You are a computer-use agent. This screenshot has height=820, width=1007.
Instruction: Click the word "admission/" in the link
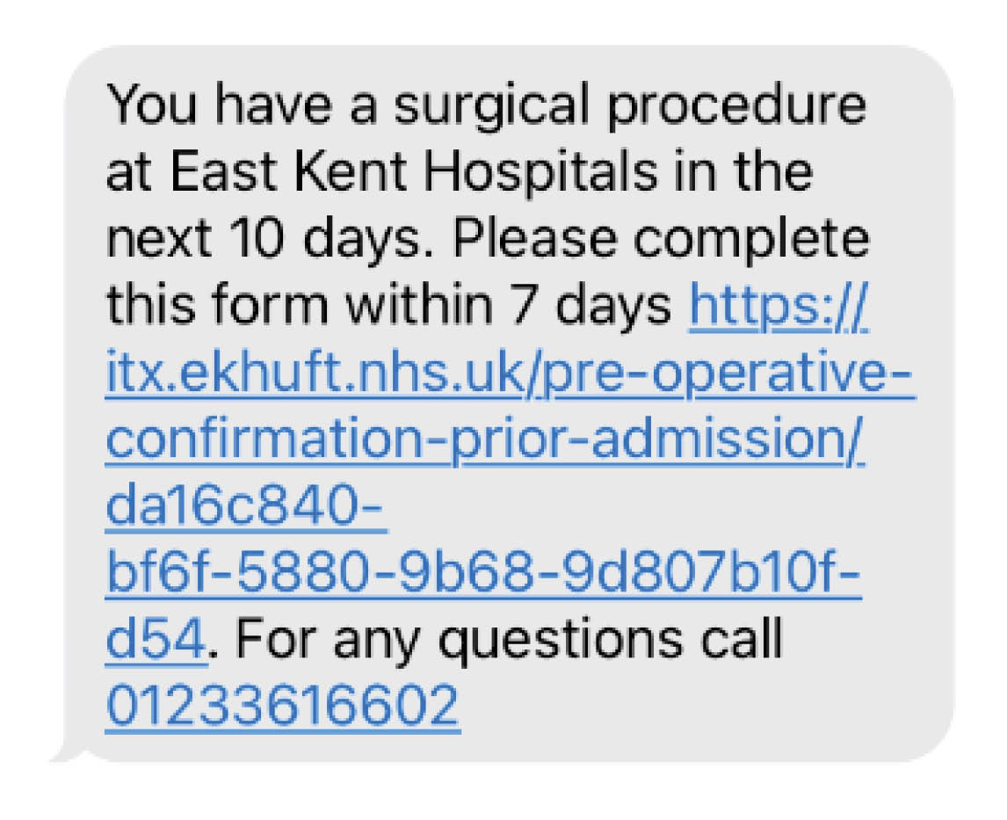pos(728,440)
